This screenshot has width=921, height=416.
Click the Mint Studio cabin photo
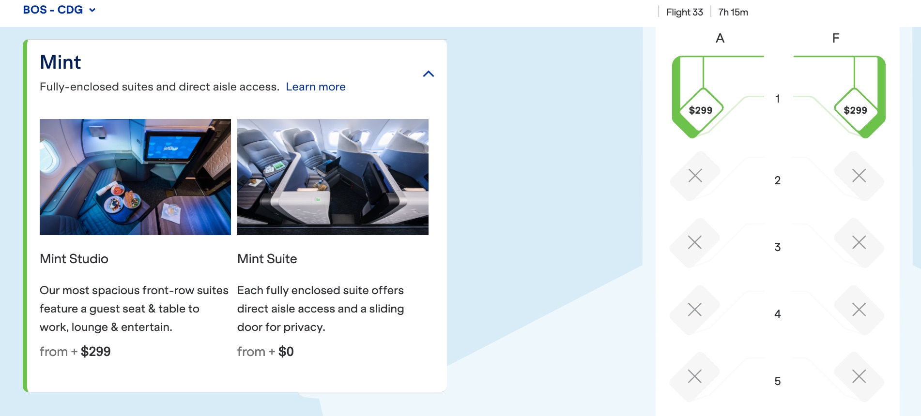pos(135,177)
